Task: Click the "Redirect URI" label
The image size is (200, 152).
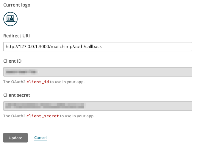Action: tap(16, 36)
